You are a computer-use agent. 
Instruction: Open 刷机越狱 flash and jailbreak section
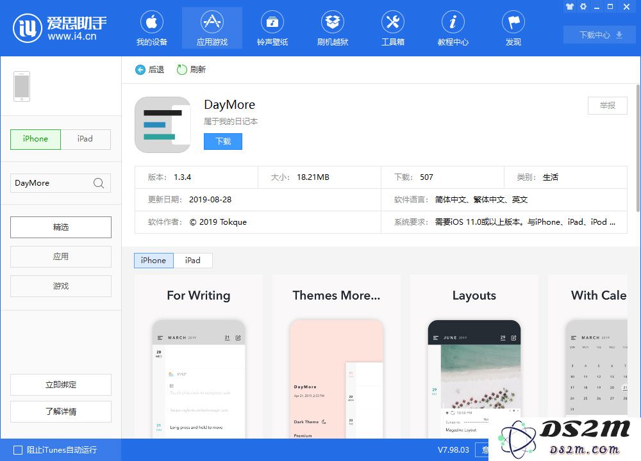[332, 28]
